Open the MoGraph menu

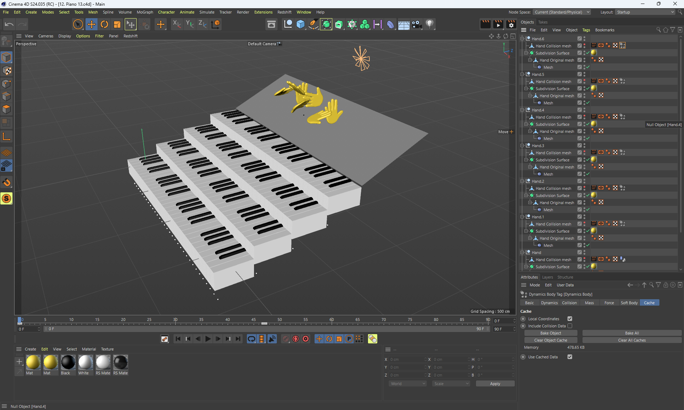coord(145,12)
